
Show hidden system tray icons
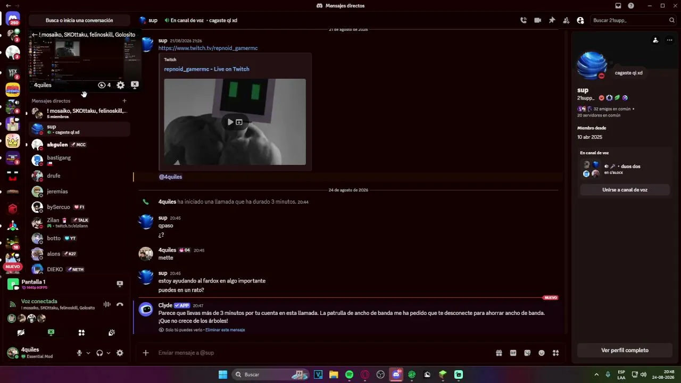tap(596, 374)
